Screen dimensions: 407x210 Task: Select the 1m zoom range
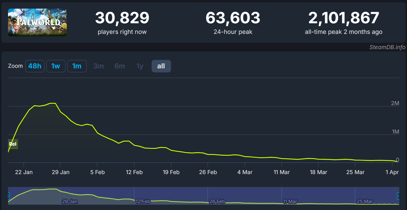[77, 66]
